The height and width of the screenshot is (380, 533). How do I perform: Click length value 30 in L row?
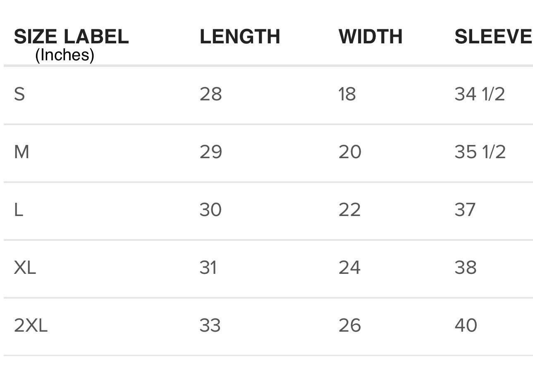pyautogui.click(x=211, y=210)
